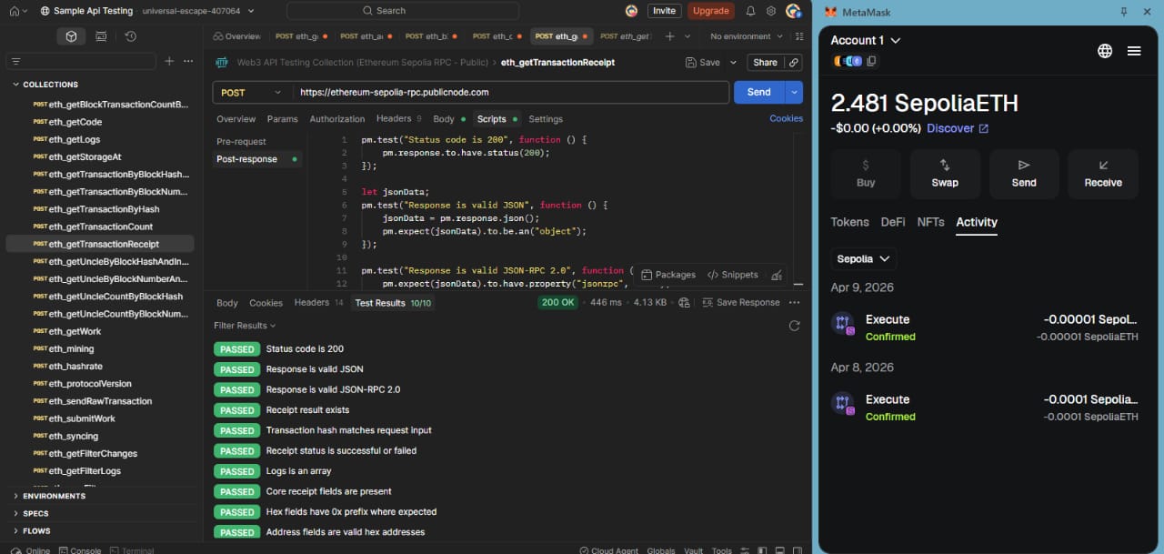Click the copy link icon beside Share
The width and height of the screenshot is (1164, 554).
pos(794,63)
